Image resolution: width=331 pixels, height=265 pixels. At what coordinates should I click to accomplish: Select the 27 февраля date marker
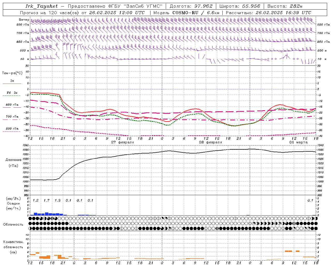122,142
